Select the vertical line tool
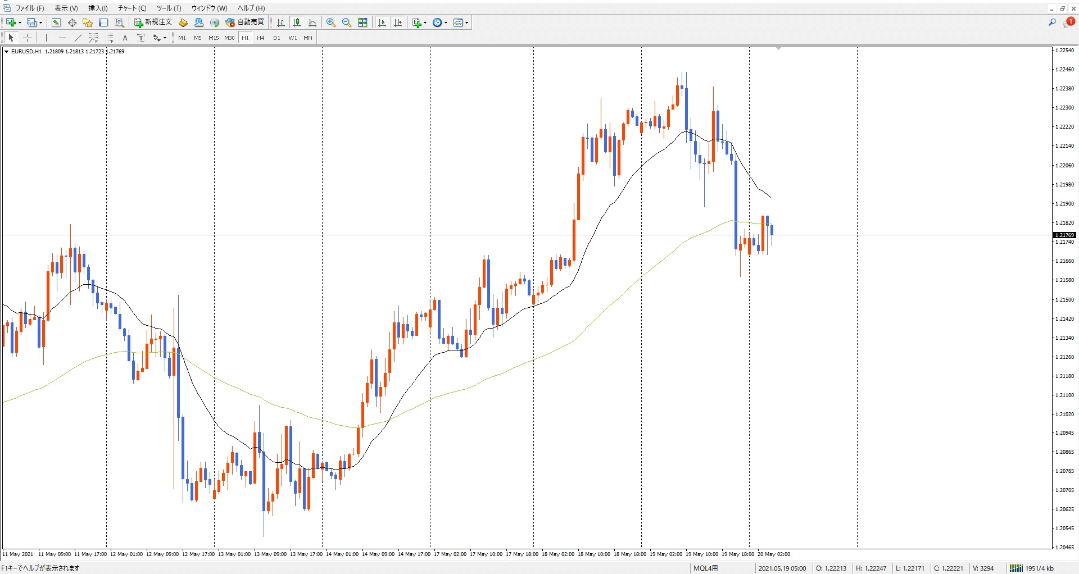1079x574 pixels. (46, 38)
